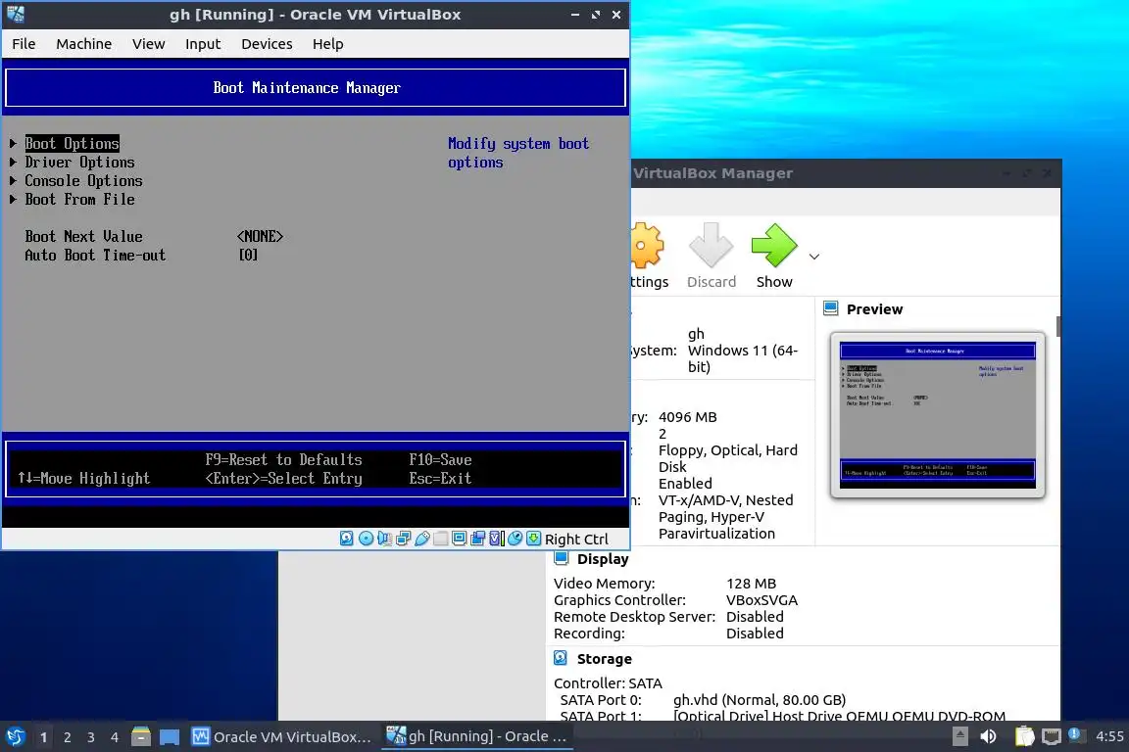Image resolution: width=1129 pixels, height=752 pixels.
Task: Click the green Show arrow button
Action: click(774, 246)
